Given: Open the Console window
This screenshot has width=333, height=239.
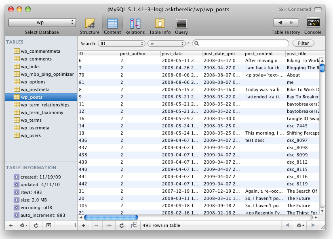Looking at the screenshot, I should coord(313,26).
